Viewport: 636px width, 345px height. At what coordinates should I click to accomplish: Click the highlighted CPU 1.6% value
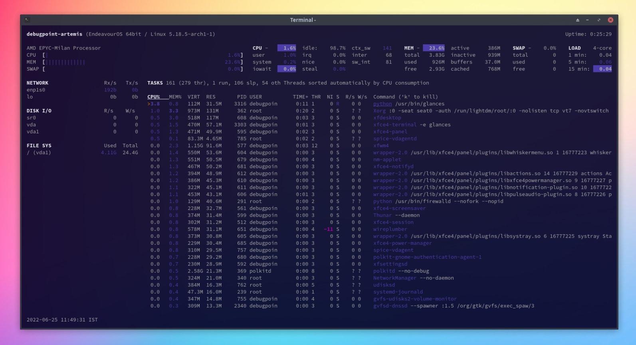point(287,48)
